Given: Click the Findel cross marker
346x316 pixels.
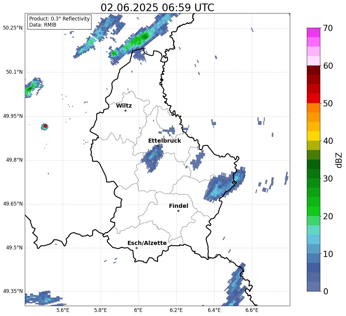Looking at the screenshot, I should pos(178,211).
